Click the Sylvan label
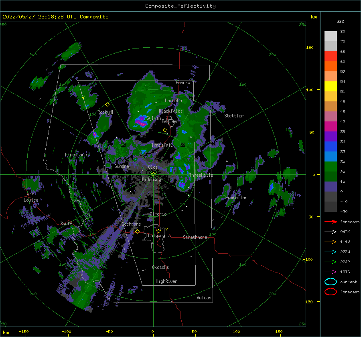The height and width of the screenshot is (337, 361). (x=154, y=118)
